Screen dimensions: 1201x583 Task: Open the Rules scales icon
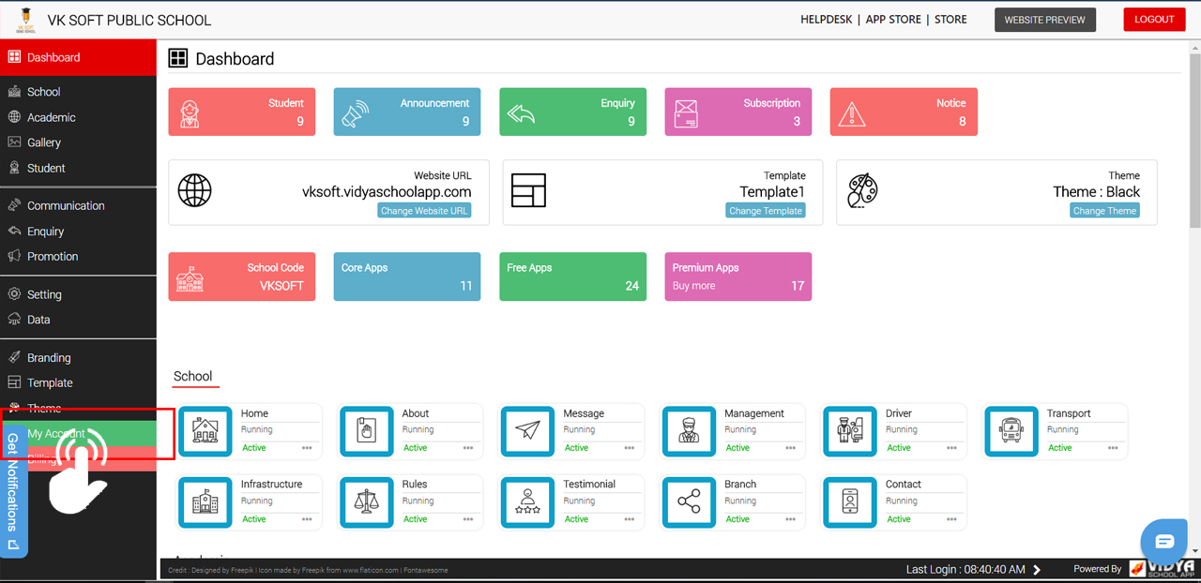366,502
